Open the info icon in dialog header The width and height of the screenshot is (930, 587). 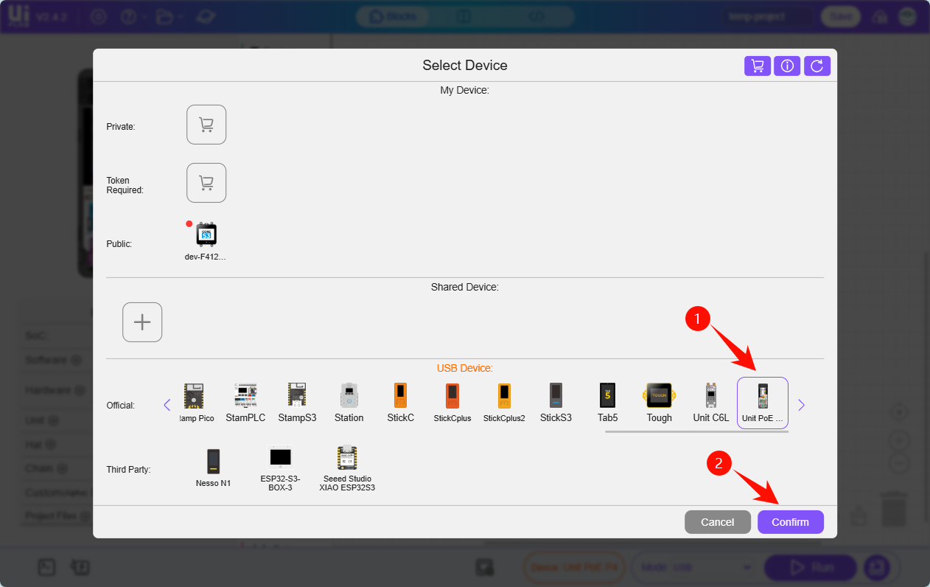point(787,66)
